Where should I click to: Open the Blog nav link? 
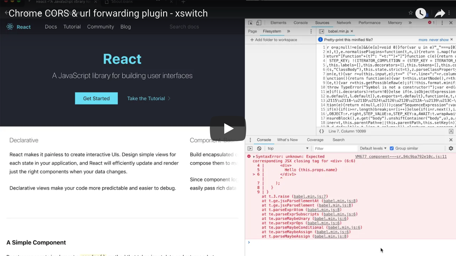point(125,27)
